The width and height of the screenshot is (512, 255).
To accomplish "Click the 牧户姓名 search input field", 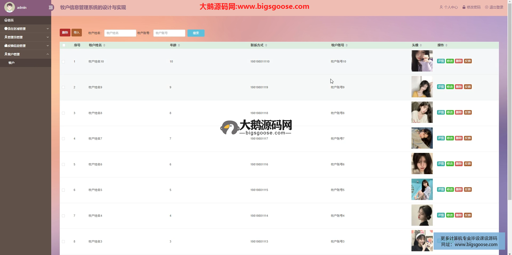I will 120,33.
